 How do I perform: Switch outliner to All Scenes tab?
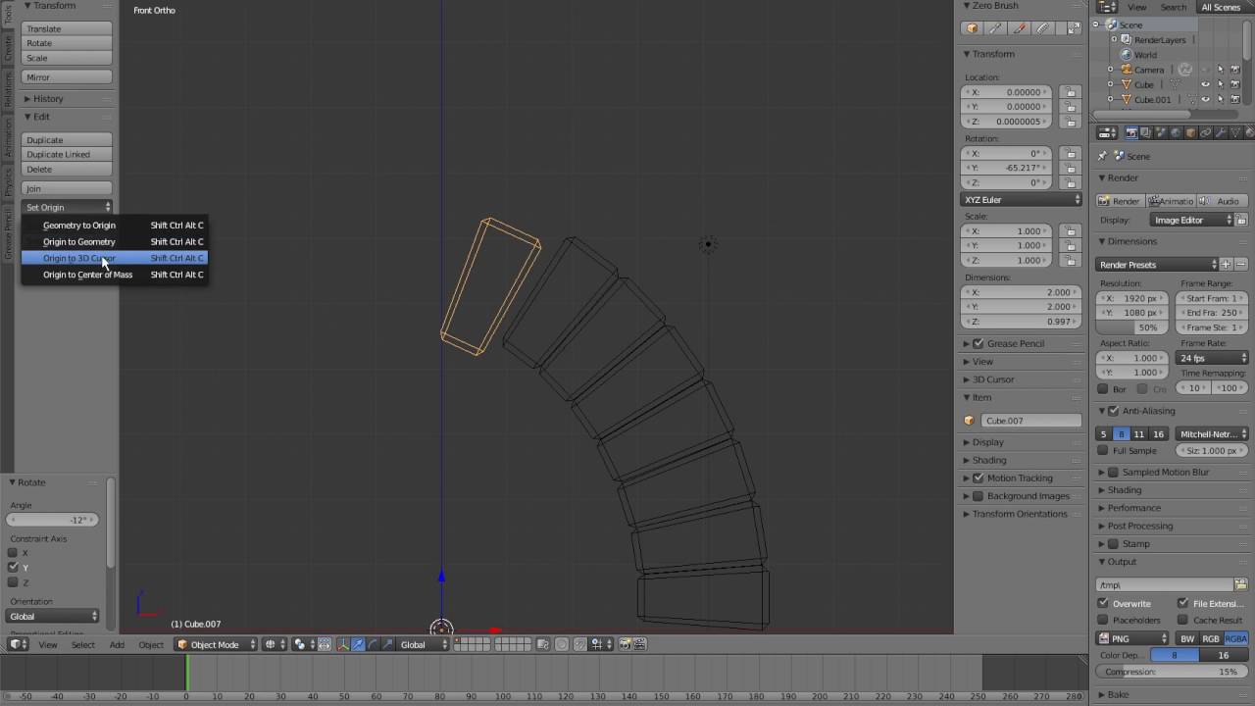1221,7
